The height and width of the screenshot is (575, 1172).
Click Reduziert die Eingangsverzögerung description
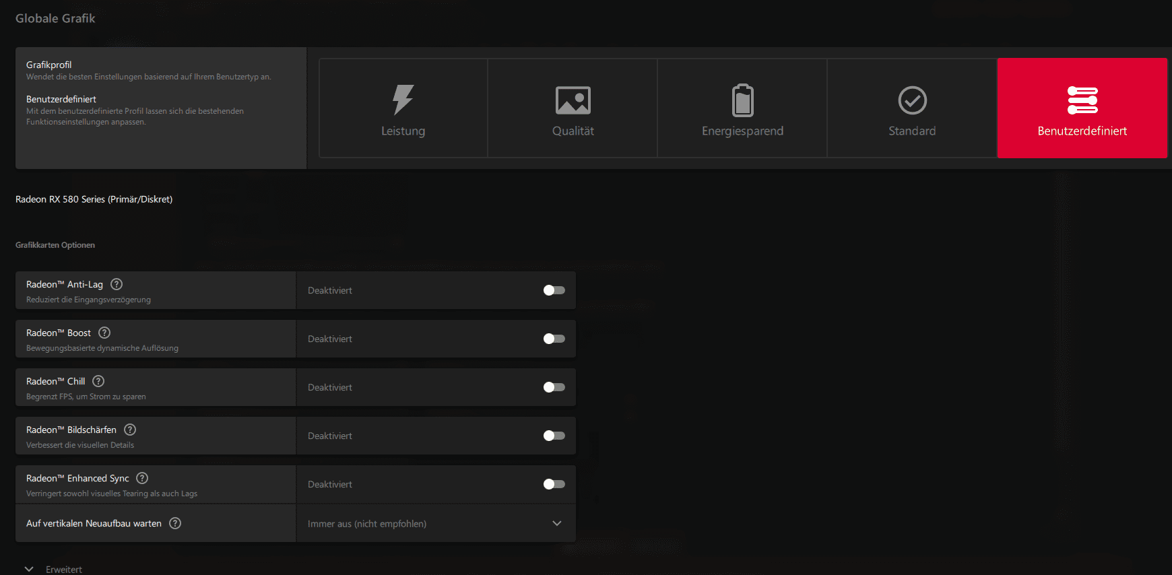[x=88, y=300]
